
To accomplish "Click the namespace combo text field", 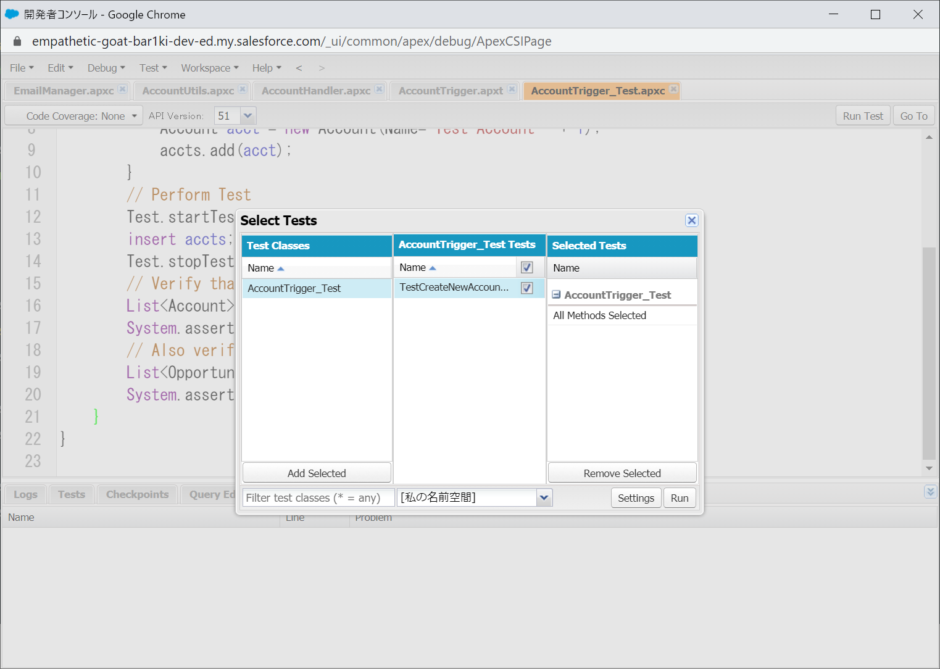I will (467, 497).
